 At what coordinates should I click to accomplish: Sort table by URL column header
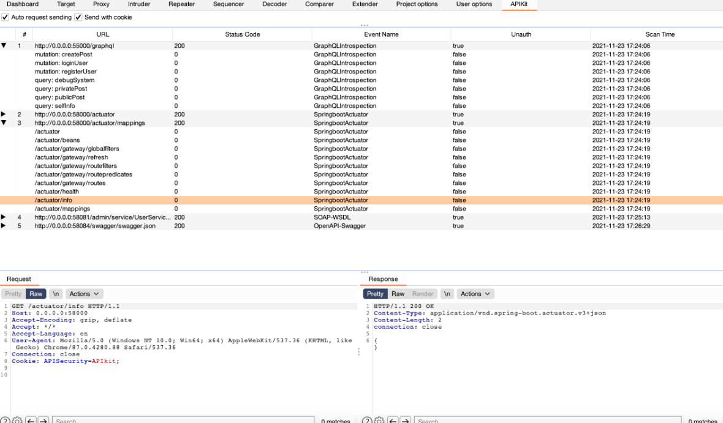103,34
